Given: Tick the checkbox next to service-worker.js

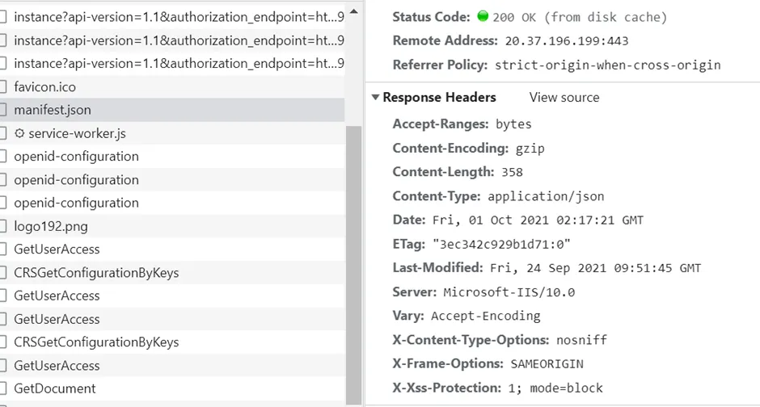Looking at the screenshot, I should (2, 133).
